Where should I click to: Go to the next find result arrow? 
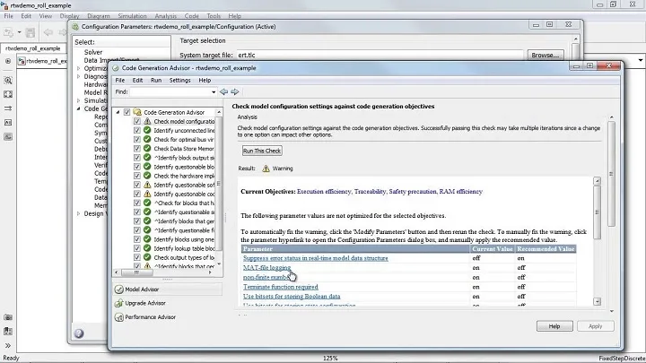[235, 91]
